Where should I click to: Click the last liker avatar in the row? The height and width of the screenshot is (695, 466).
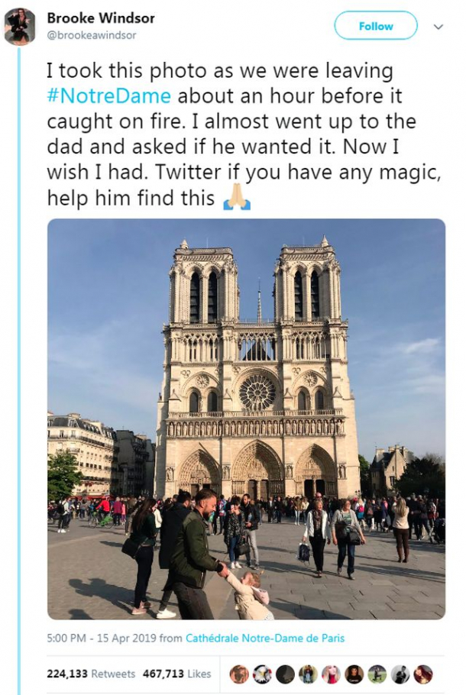click(x=422, y=674)
